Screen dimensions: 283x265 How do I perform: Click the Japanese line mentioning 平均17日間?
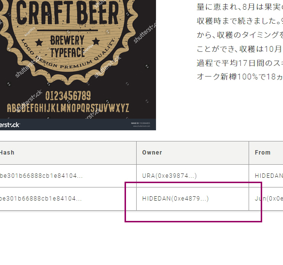(240, 63)
